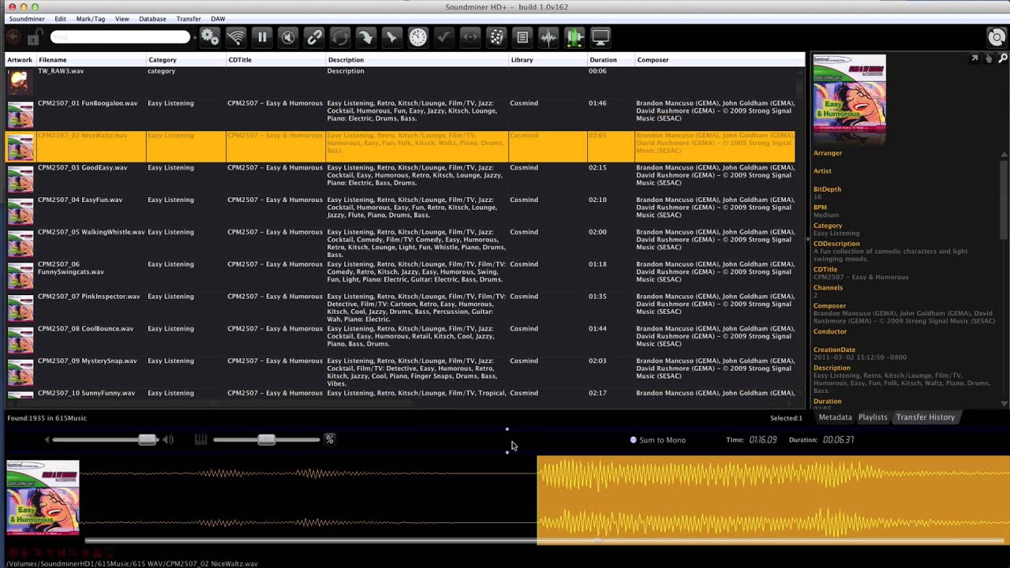Sort by the Composer column header
This screenshot has height=568, width=1010.
[x=720, y=60]
